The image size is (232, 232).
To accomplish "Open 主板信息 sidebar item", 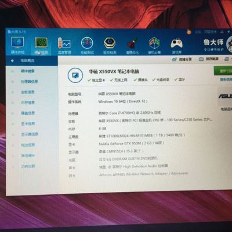I will (28, 92).
